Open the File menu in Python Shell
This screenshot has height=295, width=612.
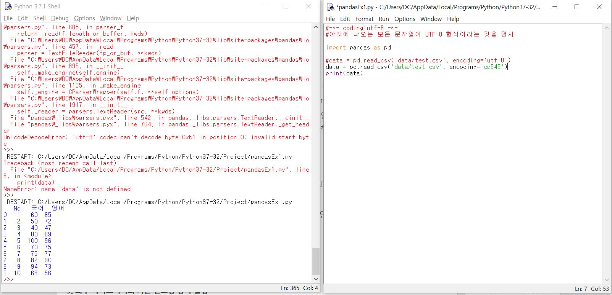(8, 18)
